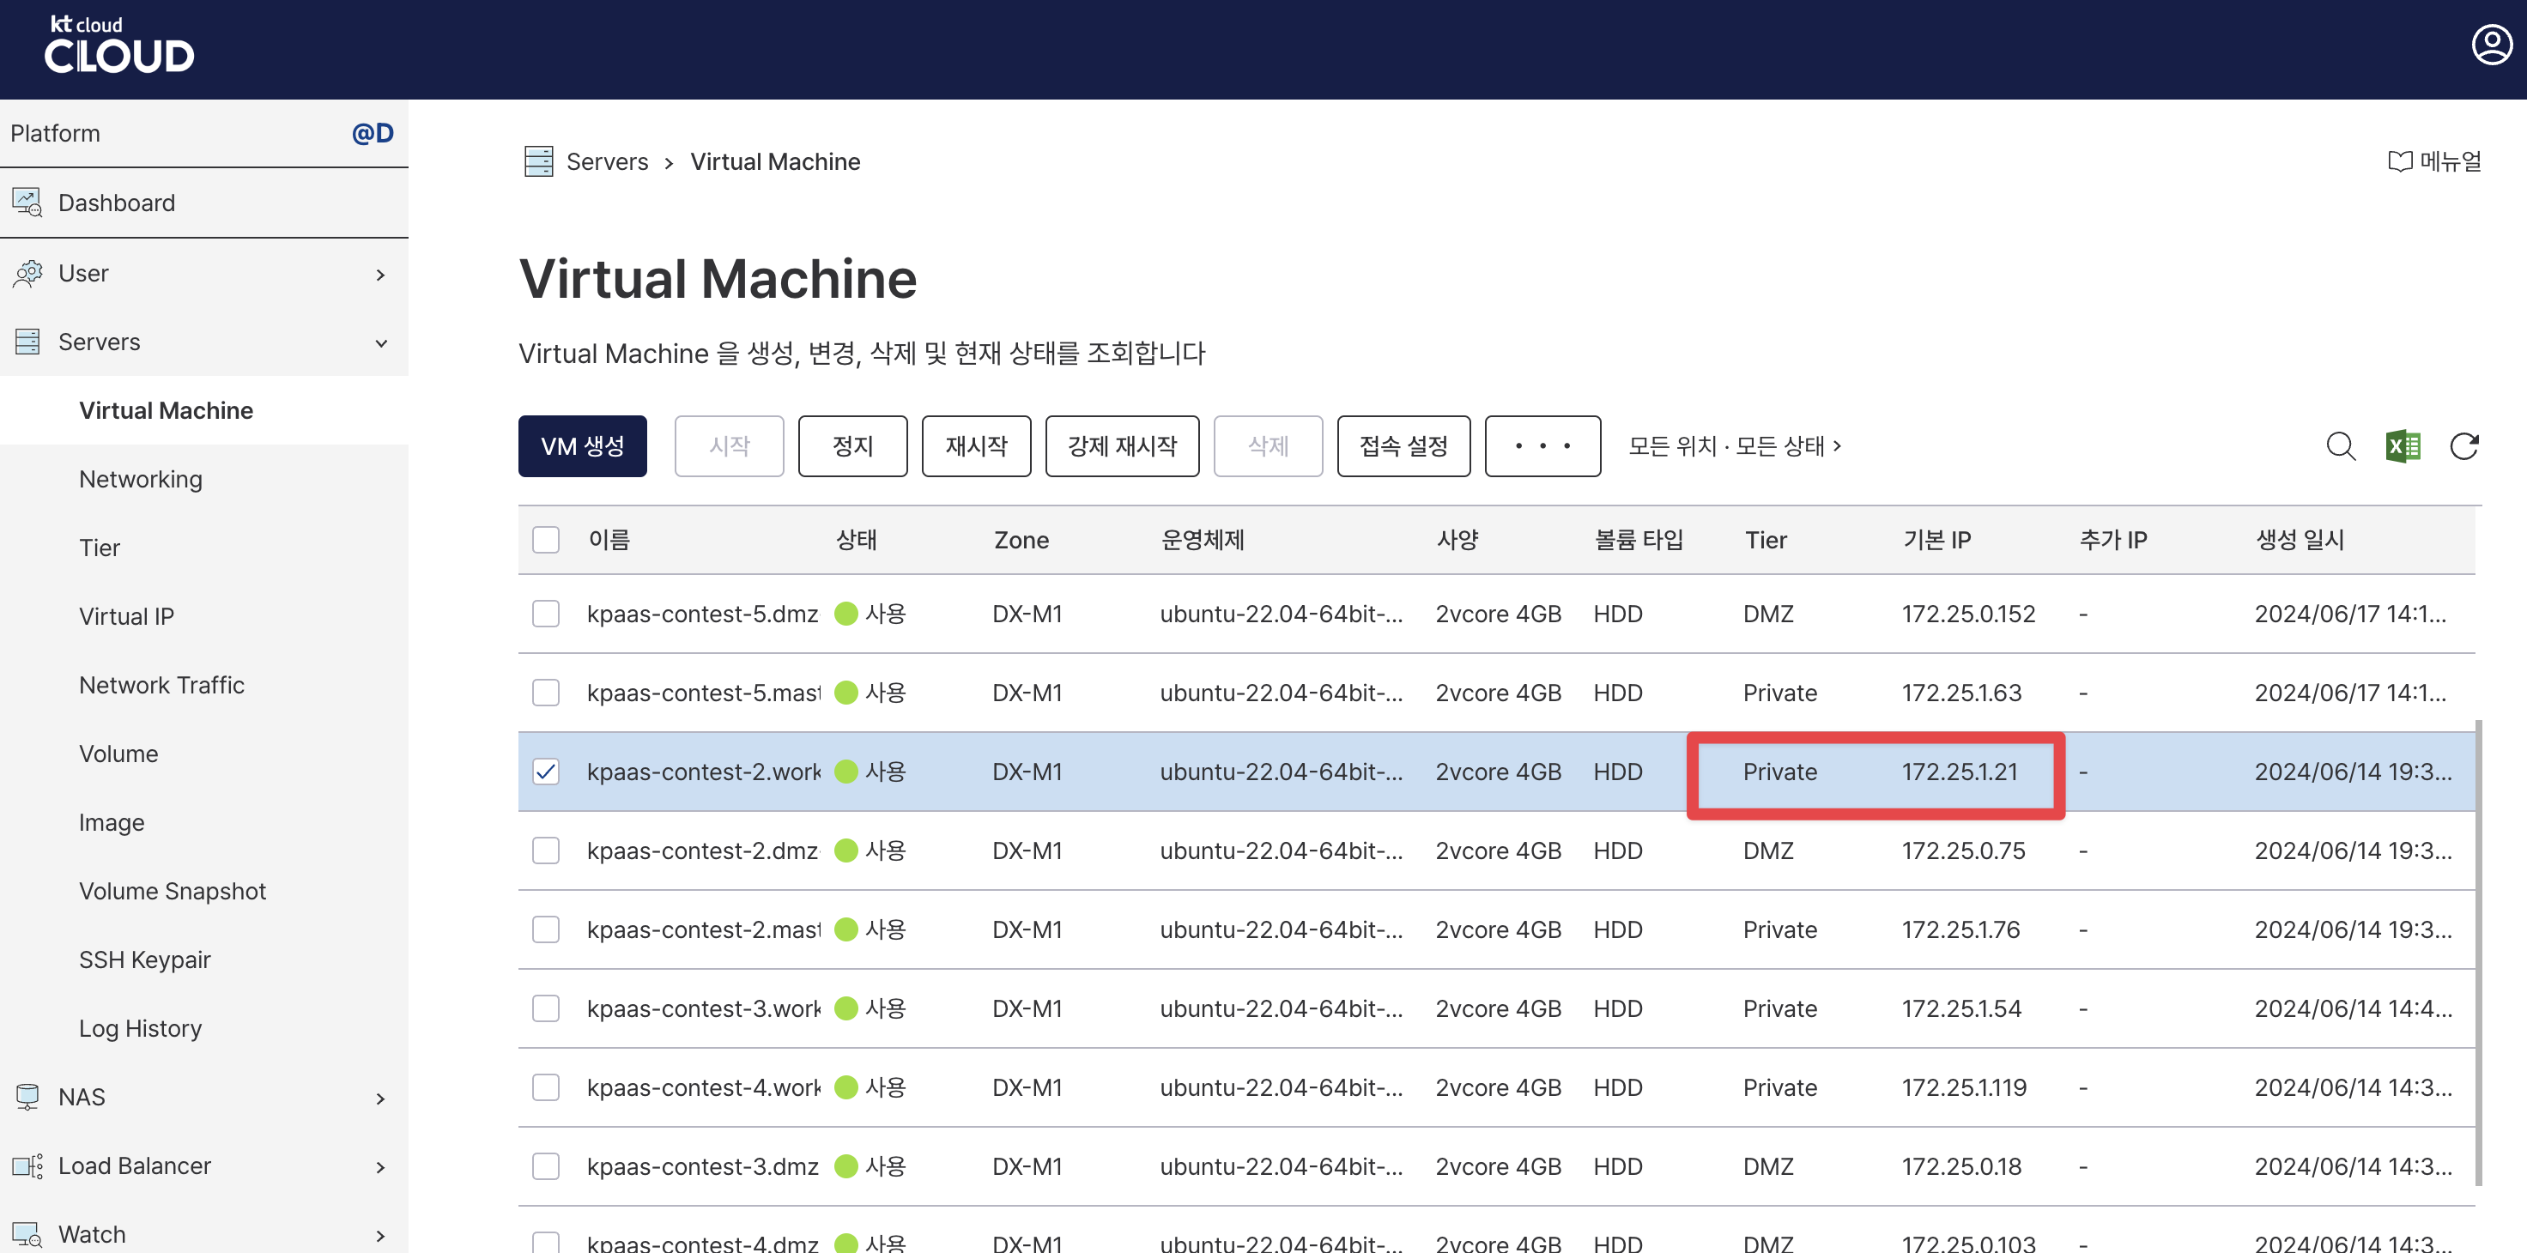Viewport: 2527px width, 1253px height.
Task: Expand the User menu section
Action: click(380, 274)
